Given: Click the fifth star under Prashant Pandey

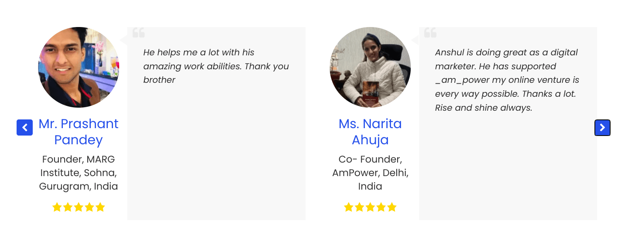Looking at the screenshot, I should click(x=100, y=207).
